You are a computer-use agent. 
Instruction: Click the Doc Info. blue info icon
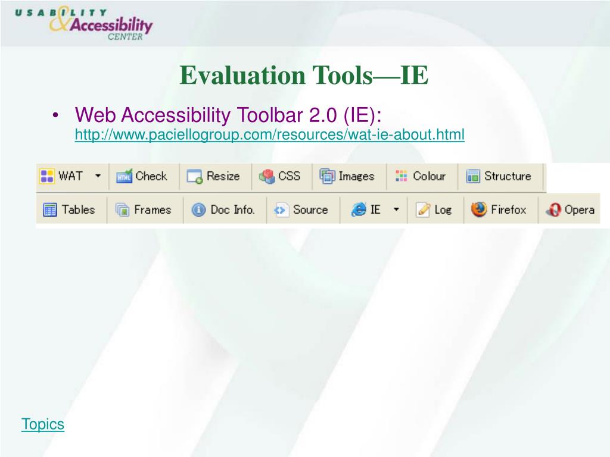coord(198,210)
